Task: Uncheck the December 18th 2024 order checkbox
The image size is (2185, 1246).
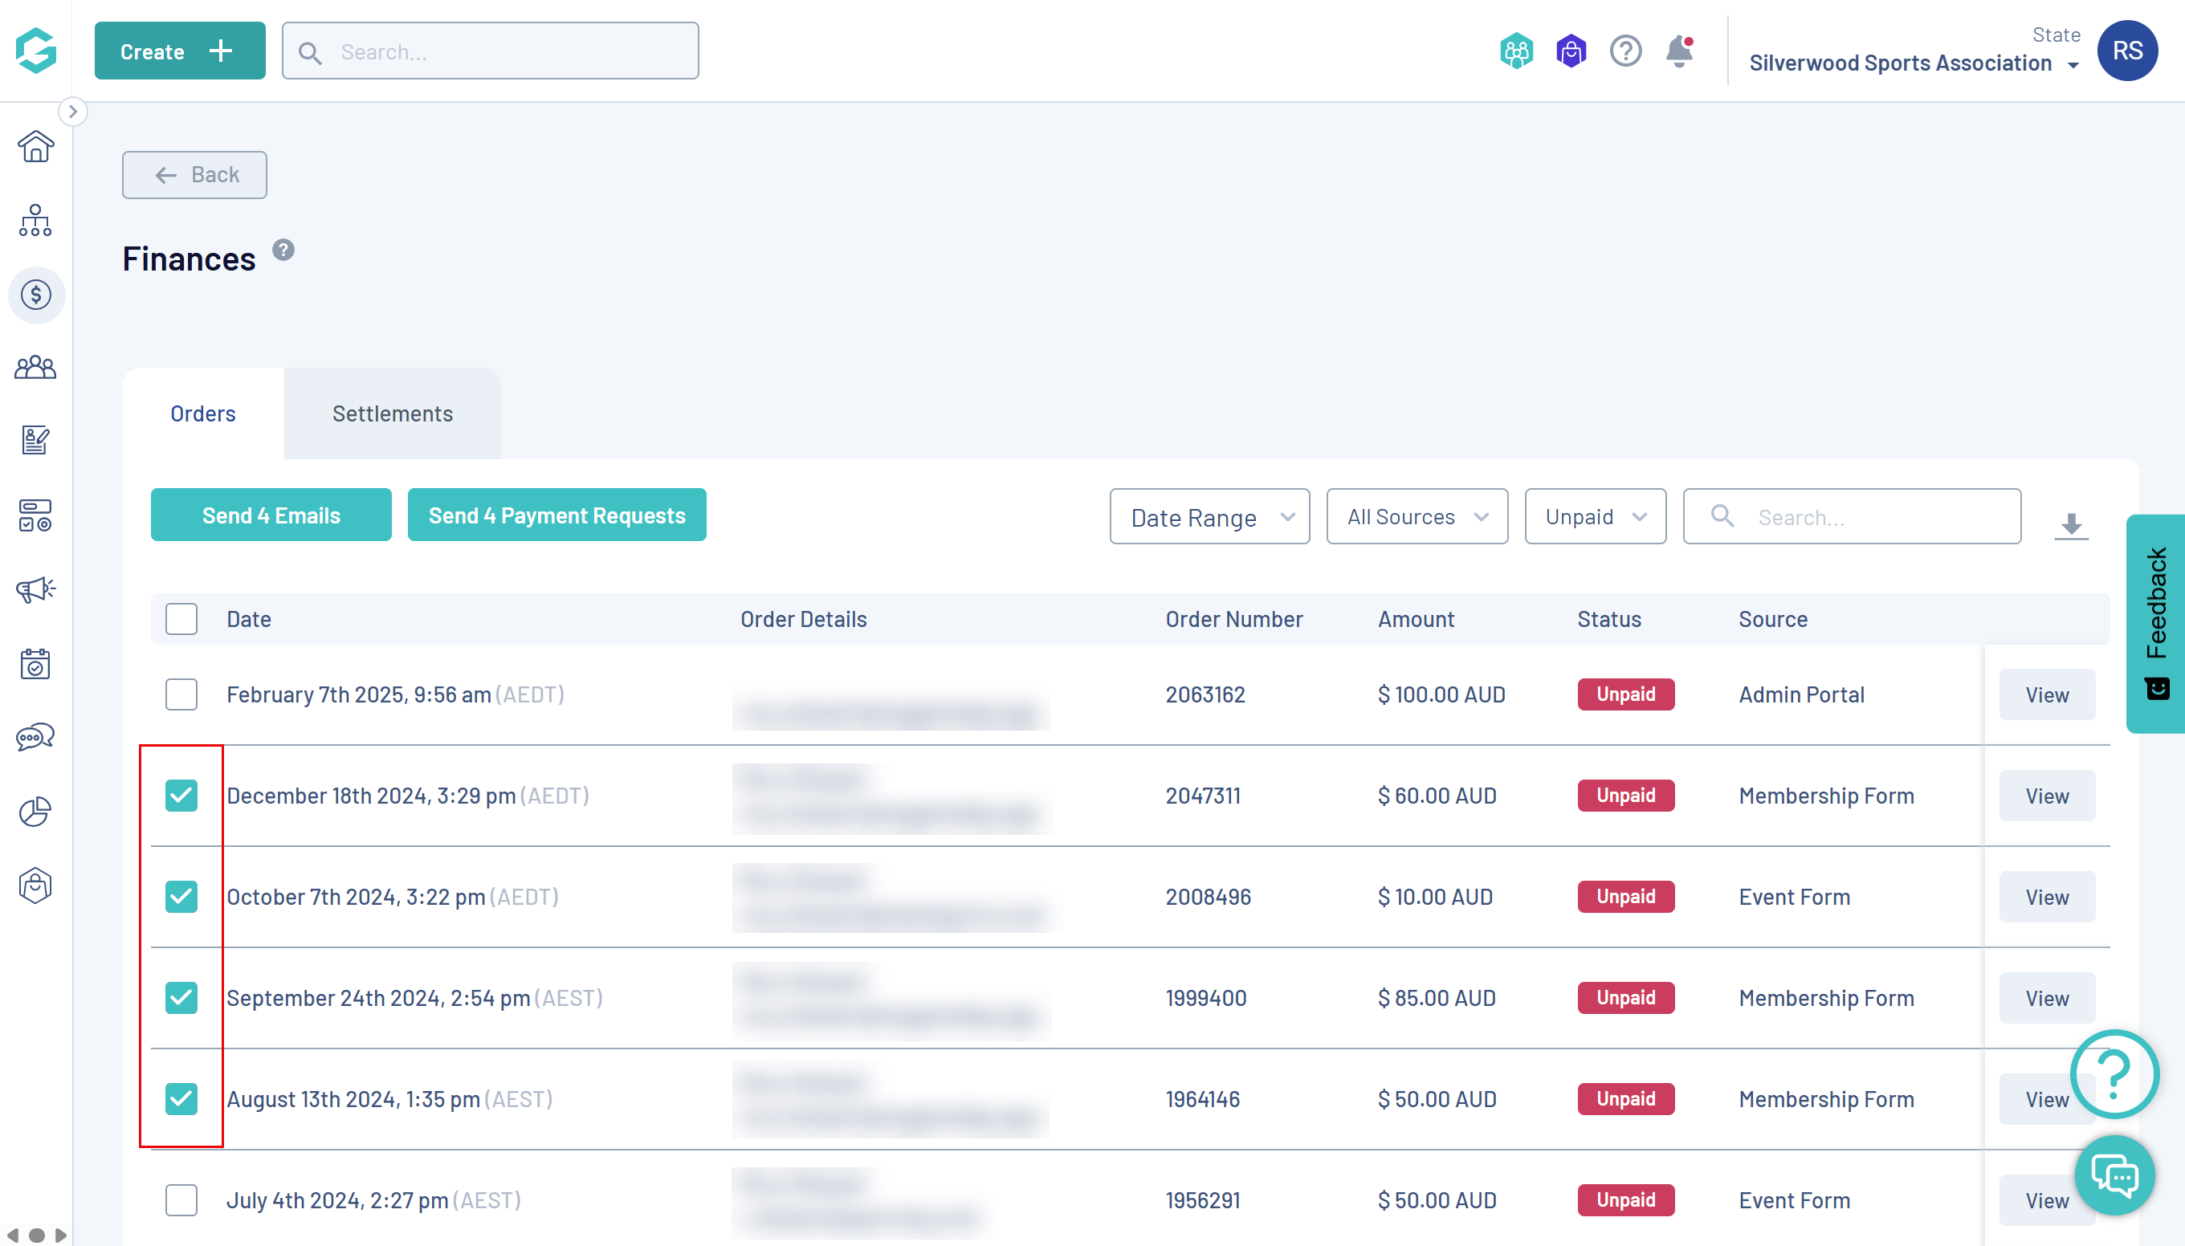Action: [x=181, y=795]
